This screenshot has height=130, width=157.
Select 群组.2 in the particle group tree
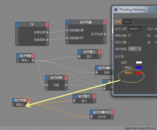pos(129,73)
